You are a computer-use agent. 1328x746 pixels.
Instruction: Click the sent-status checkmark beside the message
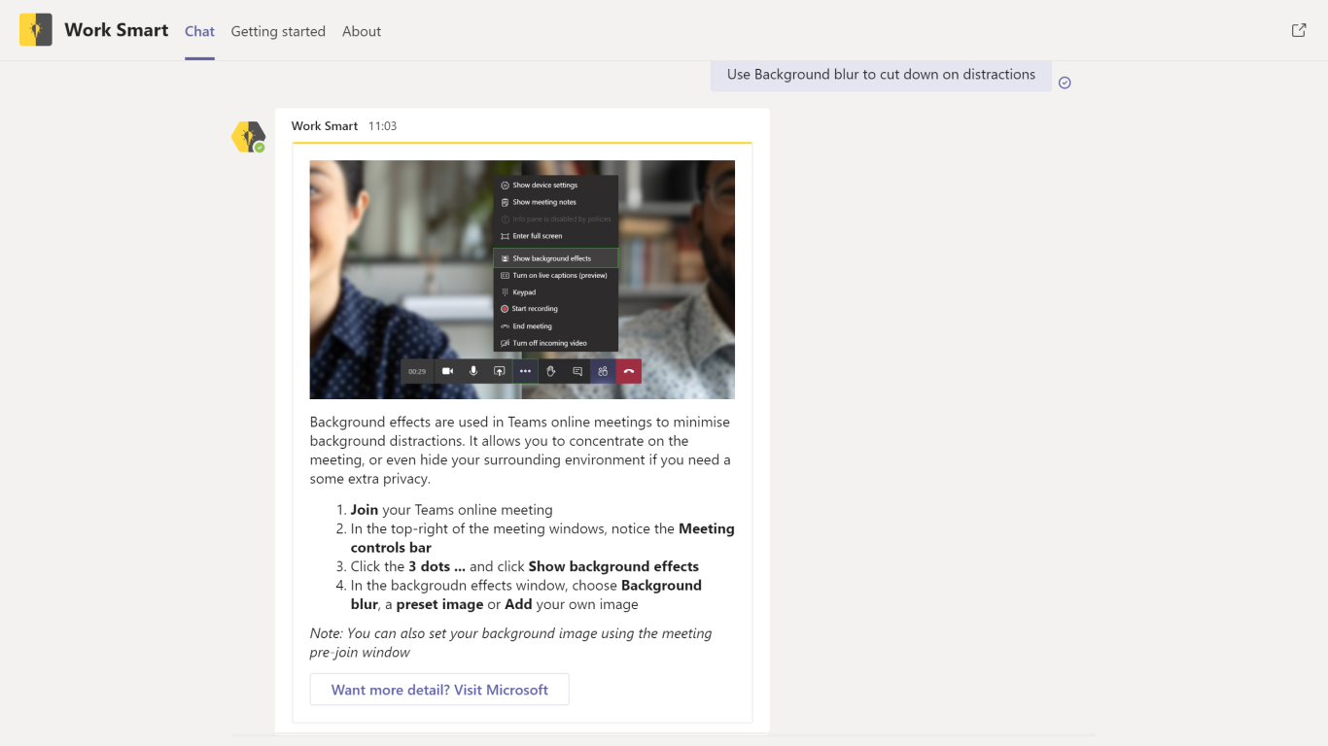pos(1065,83)
